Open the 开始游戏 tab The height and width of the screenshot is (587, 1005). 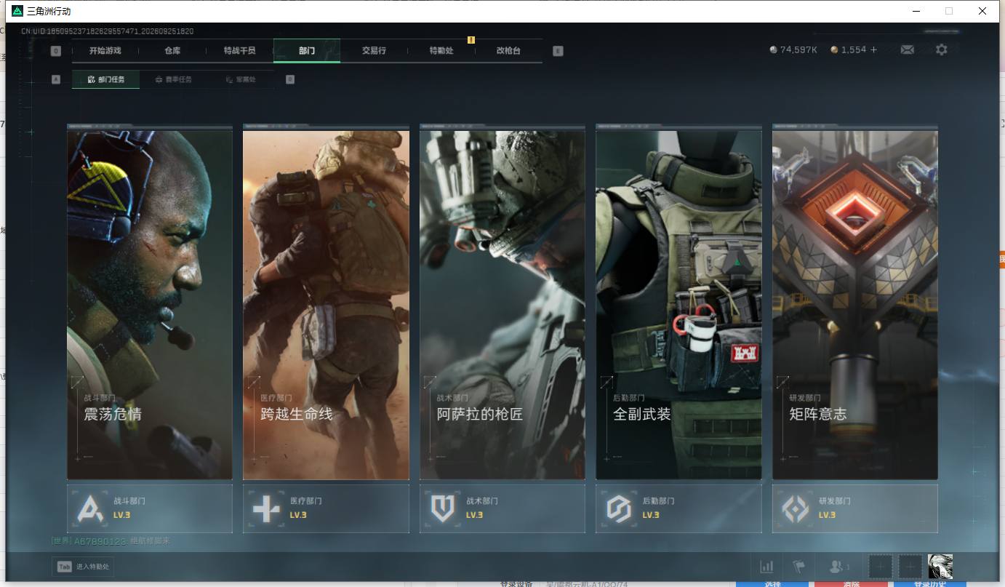pos(105,51)
